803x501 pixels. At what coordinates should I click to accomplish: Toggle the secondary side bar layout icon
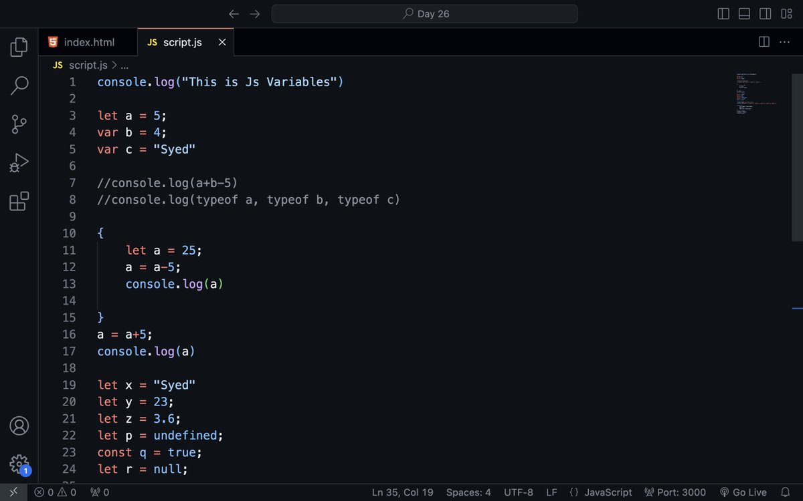coord(766,14)
